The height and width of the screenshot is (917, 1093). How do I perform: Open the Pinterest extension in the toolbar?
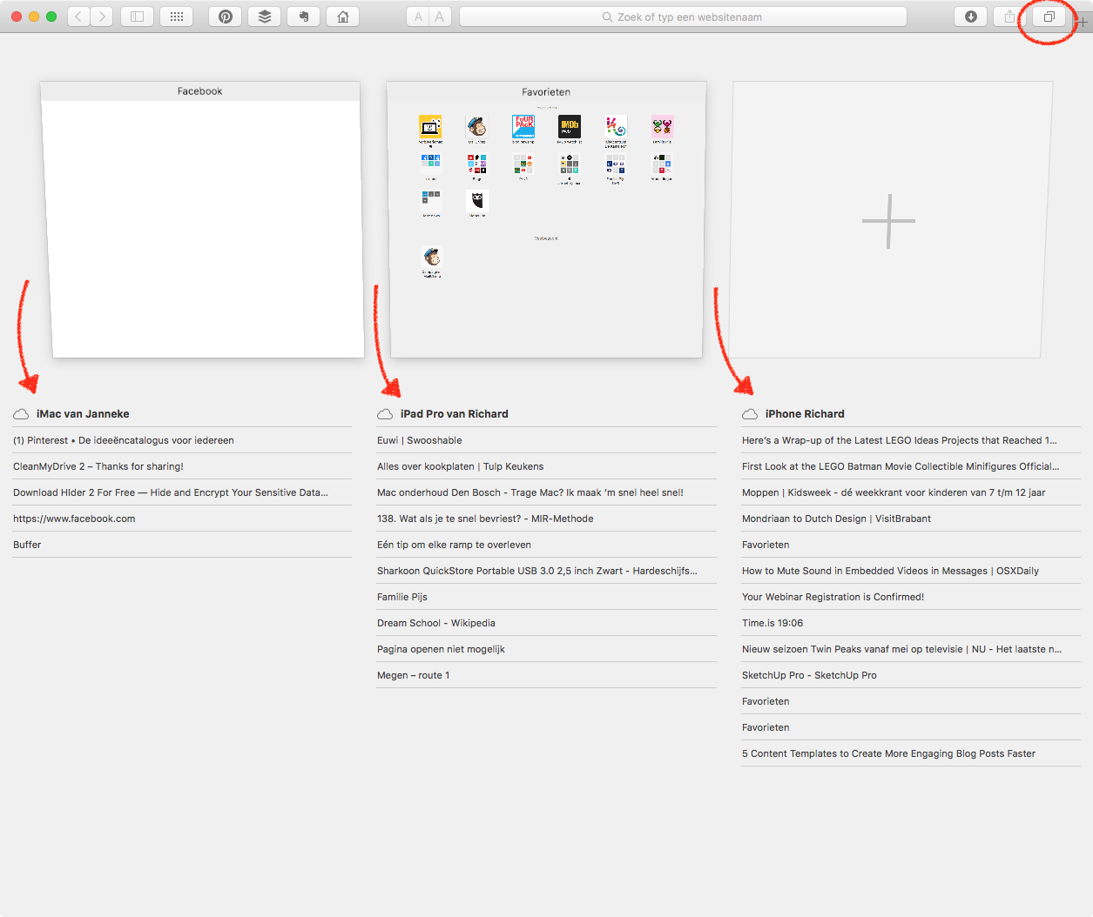225,16
